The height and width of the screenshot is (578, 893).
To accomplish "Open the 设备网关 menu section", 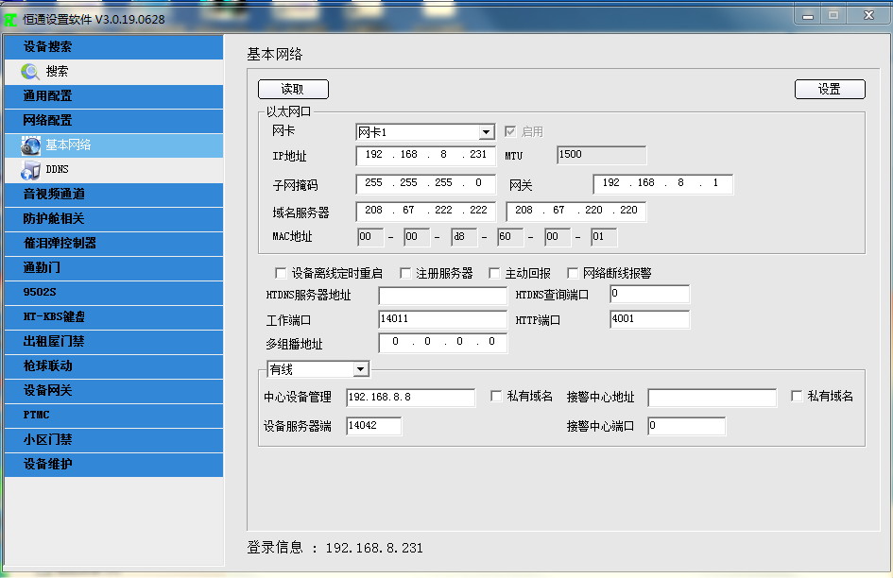I will tap(113, 391).
